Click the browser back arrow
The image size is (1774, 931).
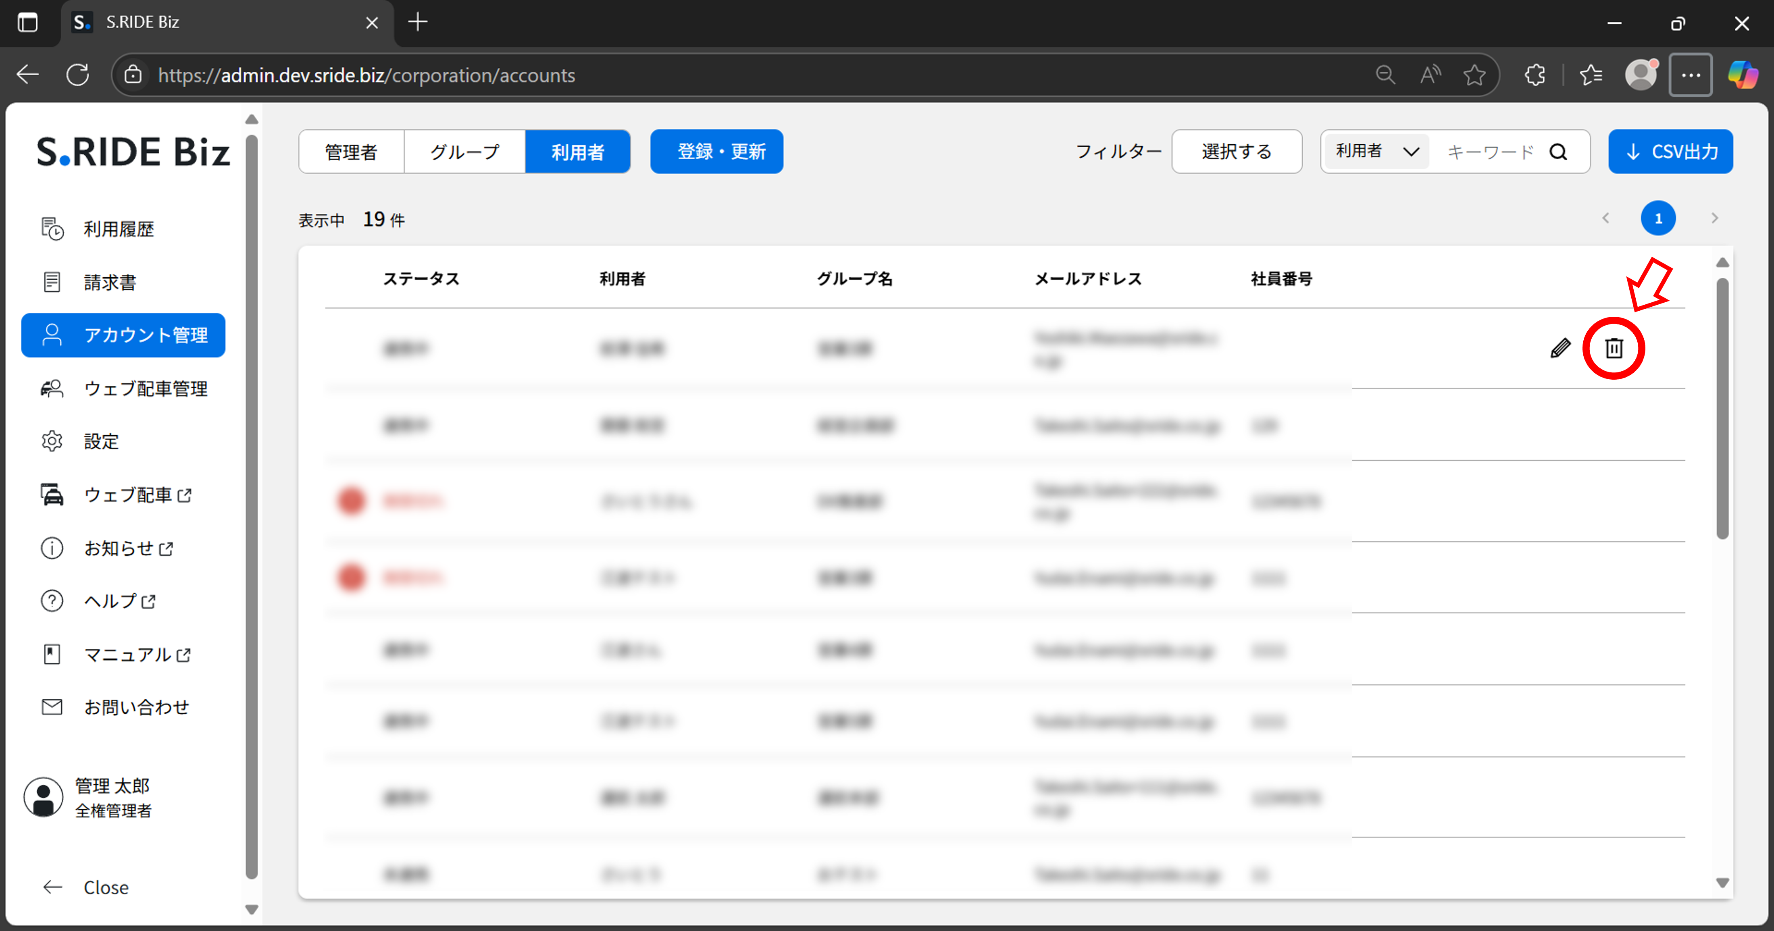[x=28, y=75]
